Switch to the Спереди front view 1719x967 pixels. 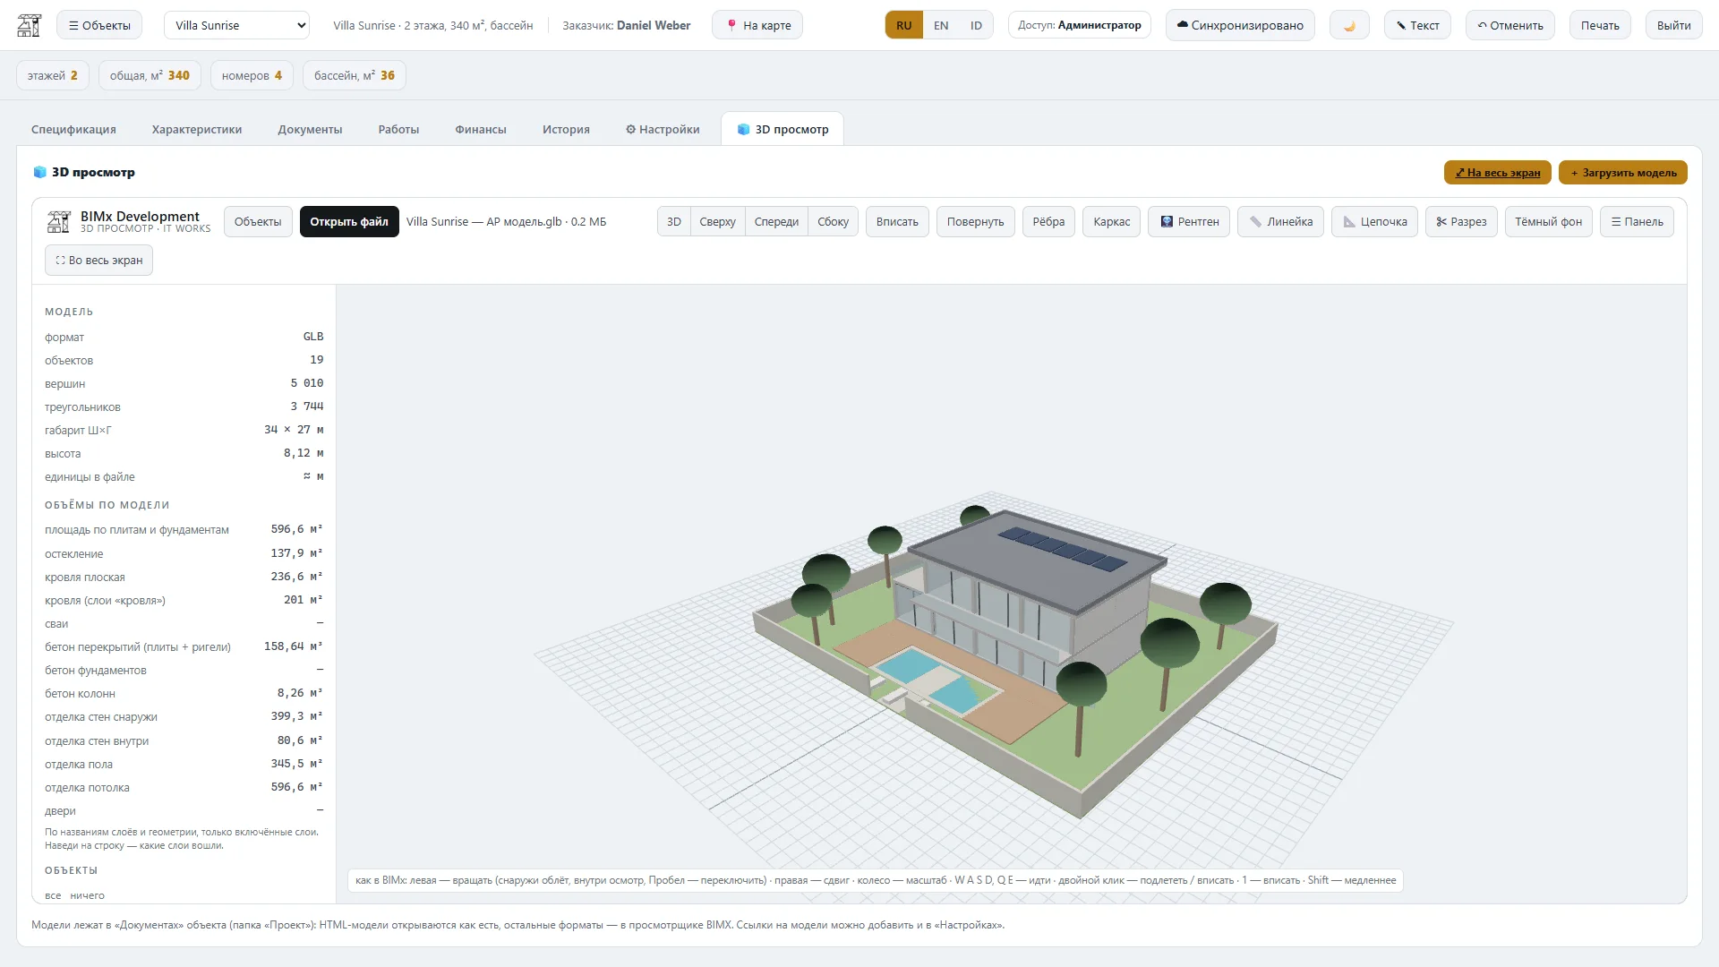[776, 222]
